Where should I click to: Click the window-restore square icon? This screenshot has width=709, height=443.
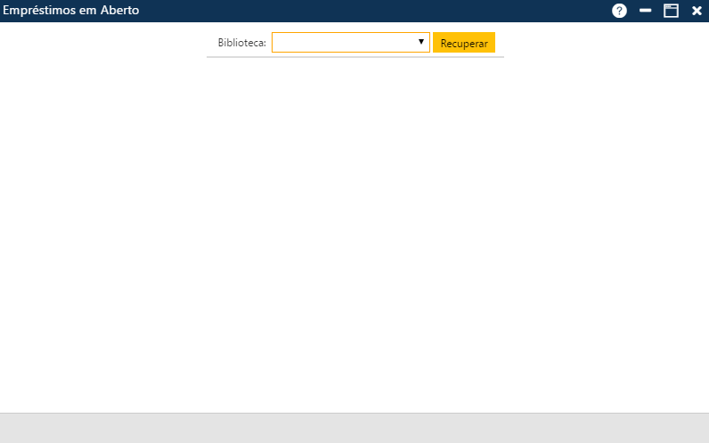(671, 11)
